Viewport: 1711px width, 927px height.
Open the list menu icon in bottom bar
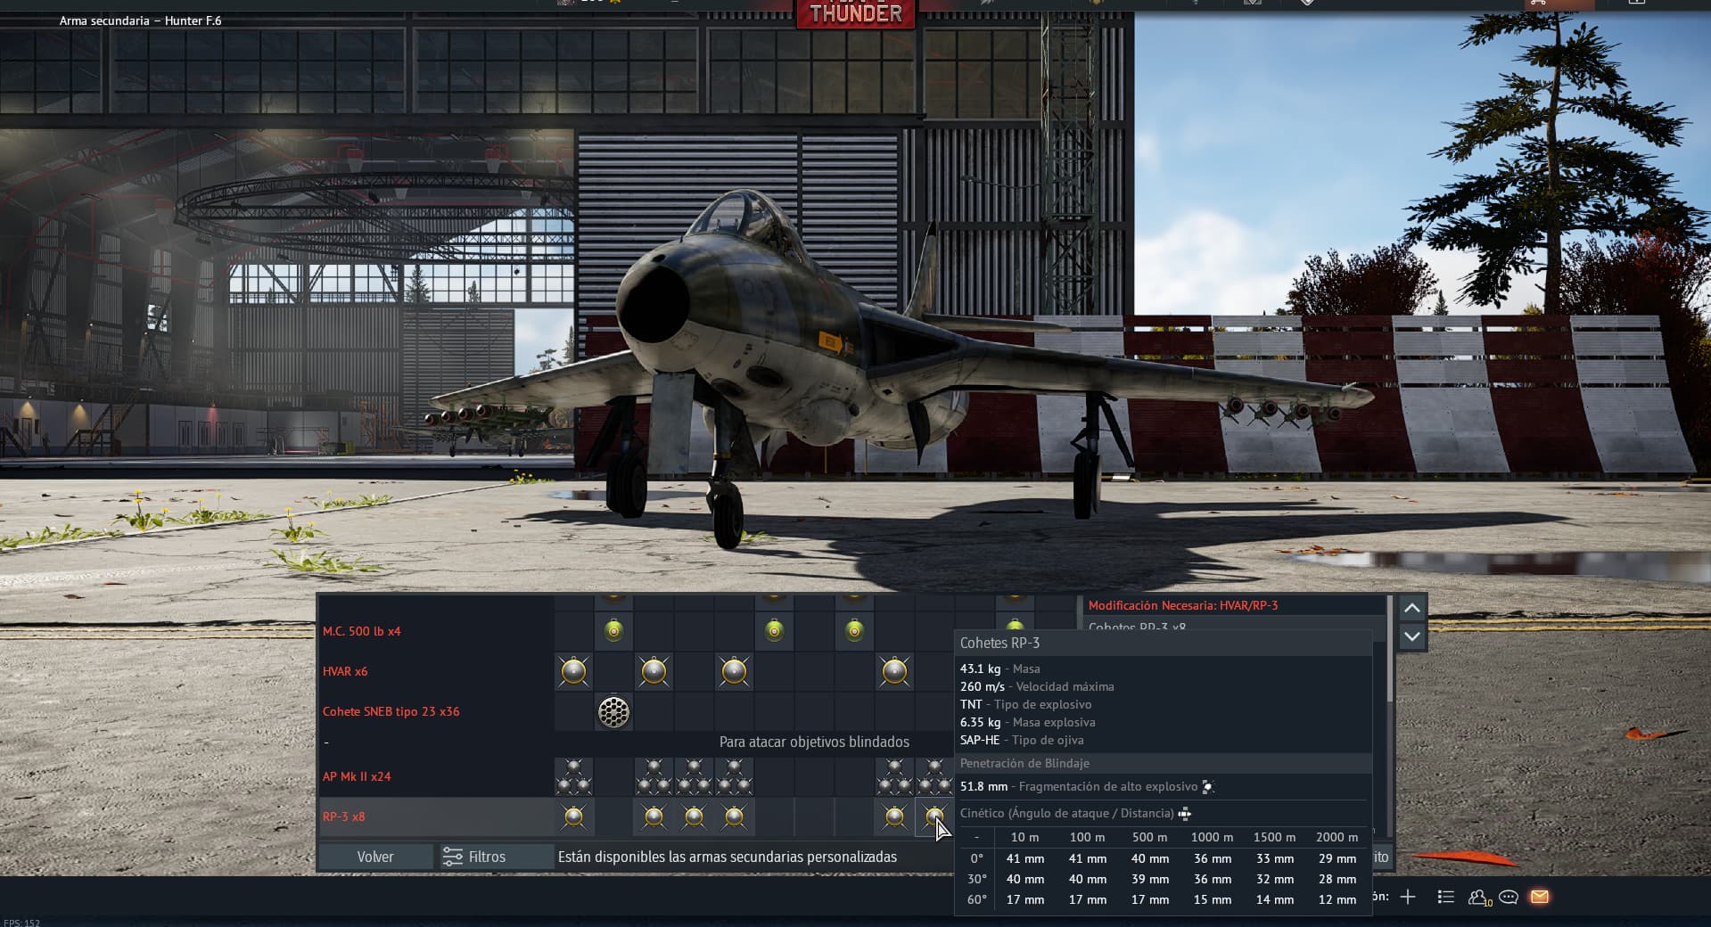coord(1446,897)
